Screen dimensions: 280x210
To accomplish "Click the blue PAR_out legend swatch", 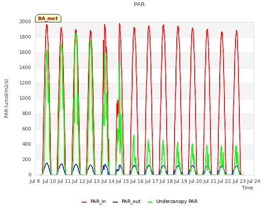I will (x=115, y=202).
